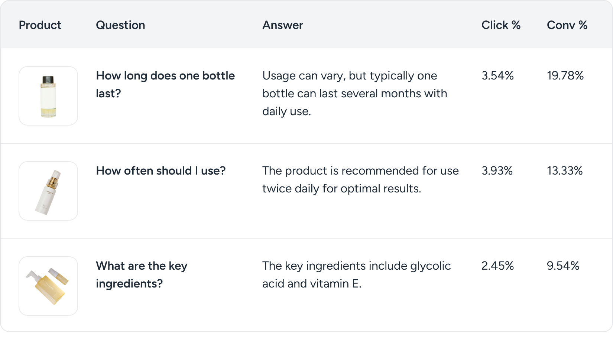
Task: Select the 2.45% click rate value
Action: coord(497,266)
